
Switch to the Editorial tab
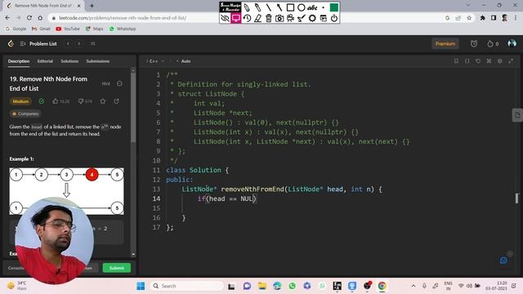pos(45,61)
